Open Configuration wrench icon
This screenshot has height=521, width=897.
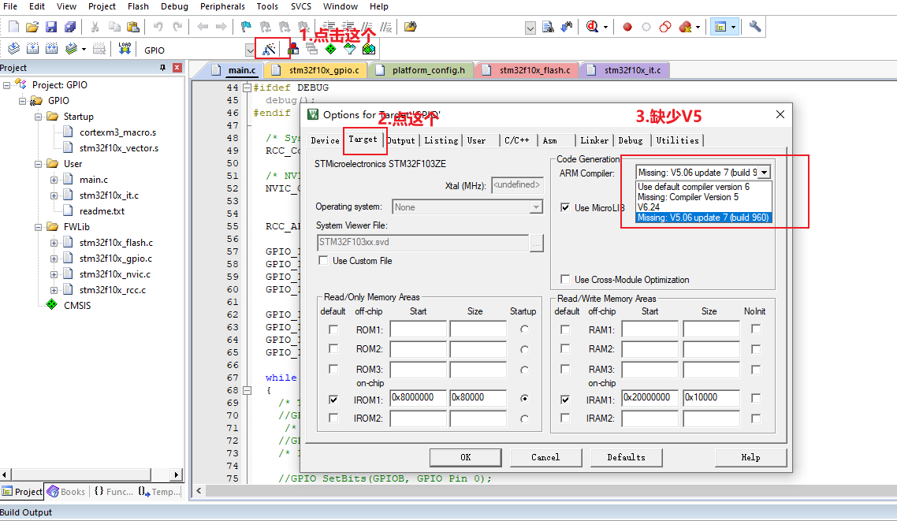755,27
